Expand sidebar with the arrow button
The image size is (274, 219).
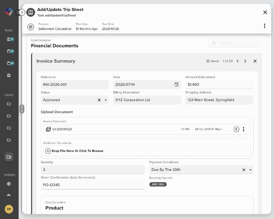pyautogui.click(x=22, y=12)
